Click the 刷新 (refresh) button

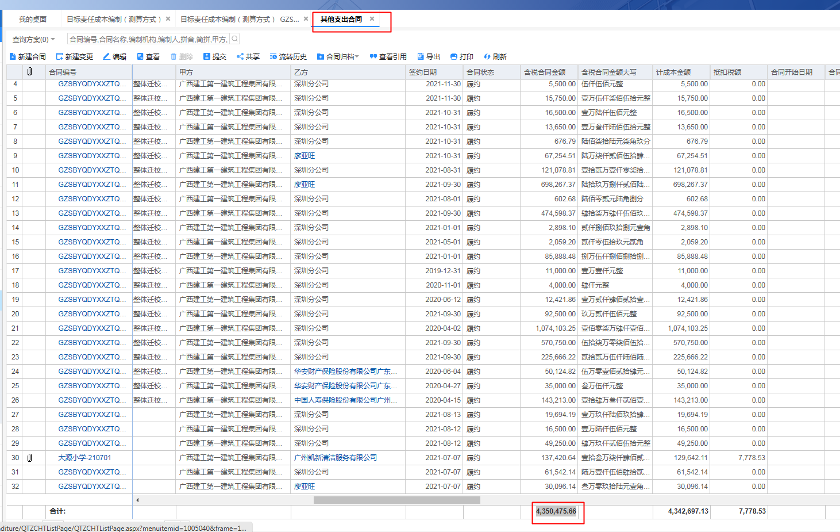coord(495,56)
